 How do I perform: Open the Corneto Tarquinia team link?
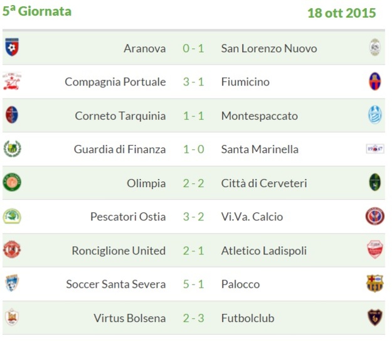(x=120, y=116)
